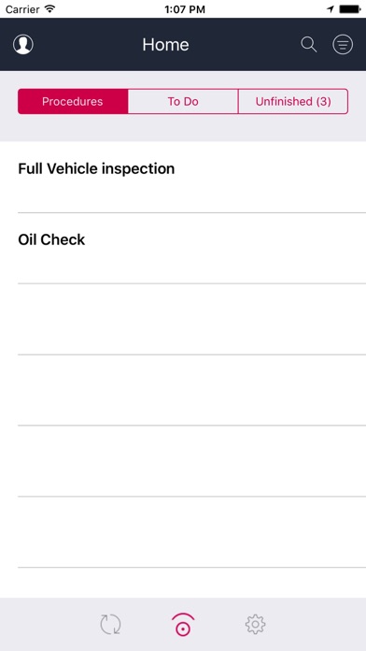Tap the Wi-Fi icon in status bar
The width and height of the screenshot is (366, 651).
(50, 8)
